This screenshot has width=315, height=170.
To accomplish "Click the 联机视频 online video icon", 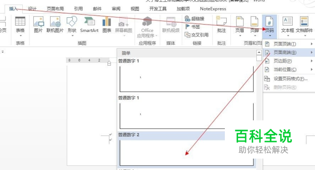I will click(171, 21).
